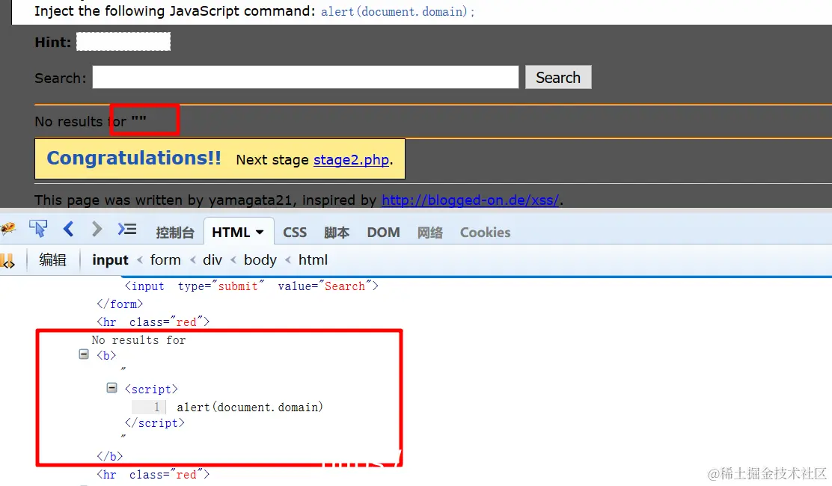This screenshot has width=832, height=486.
Task: Open the Cookies tab
Action: coord(485,232)
